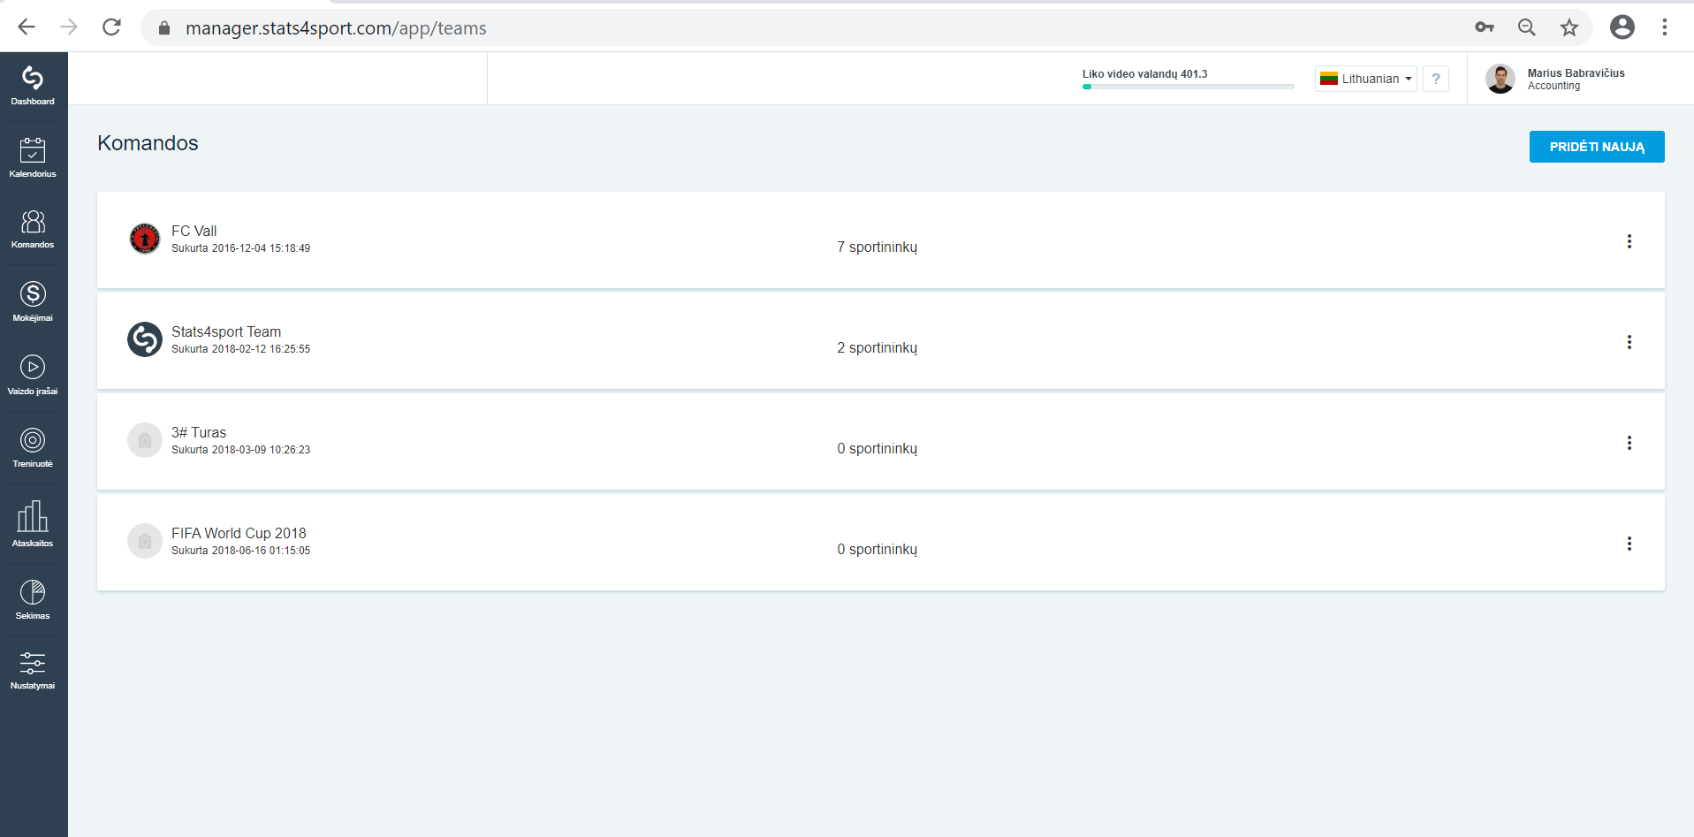The width and height of the screenshot is (1694, 837).
Task: Click PRIDĖTI NAUJĄ button
Action: click(1597, 147)
